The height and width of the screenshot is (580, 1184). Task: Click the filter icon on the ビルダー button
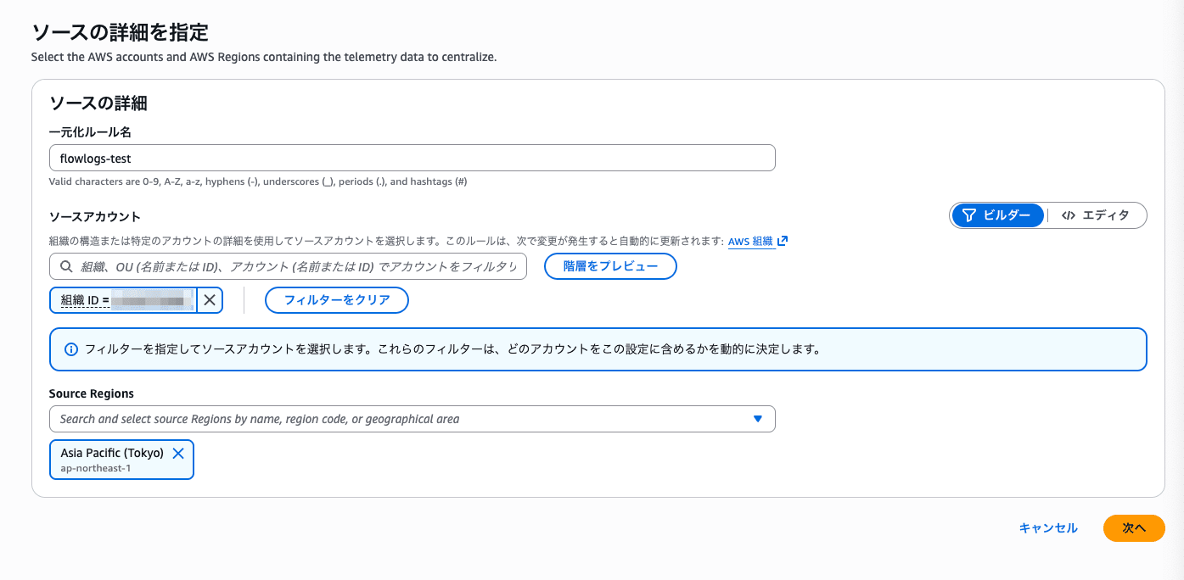pyautogui.click(x=968, y=215)
